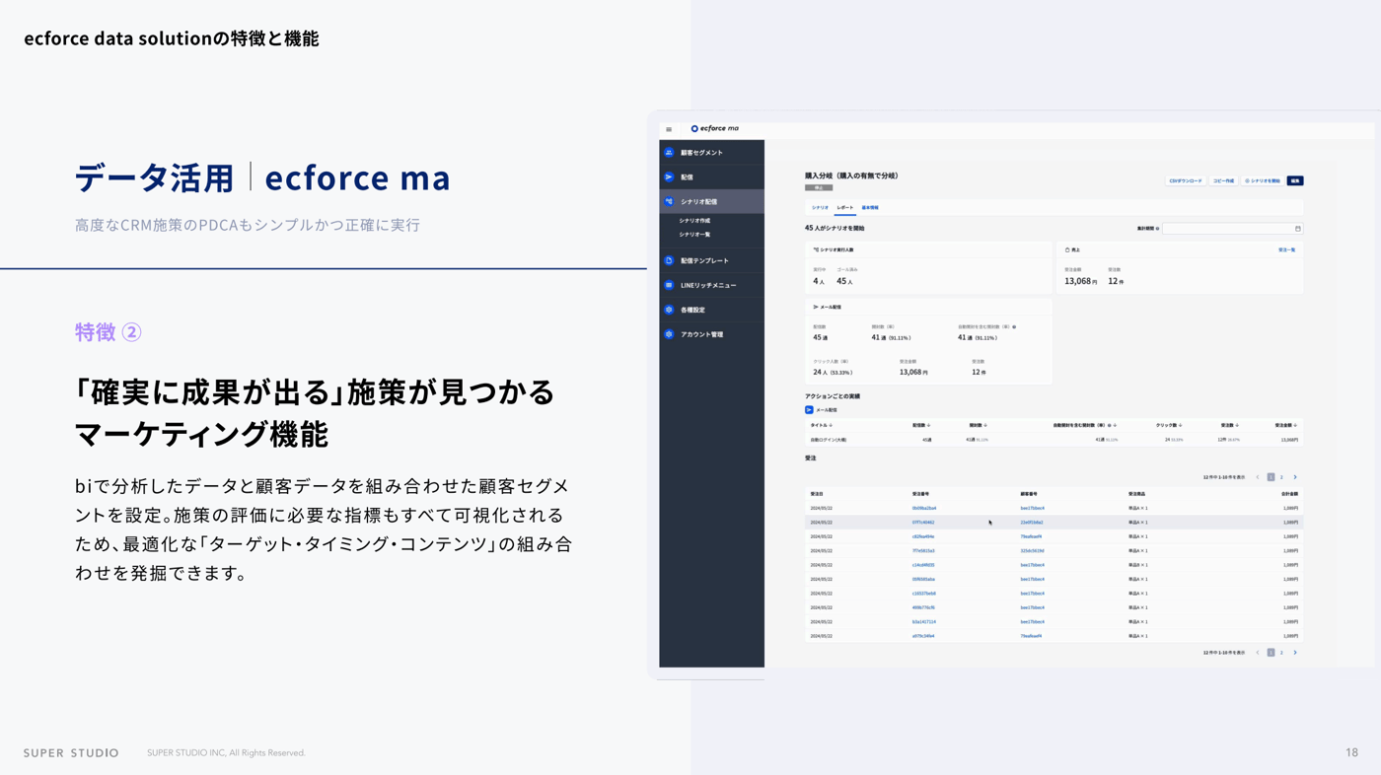Screen dimensions: 1381x775
Task: Sort by 受注数 column arrow
Action: click(x=1237, y=426)
